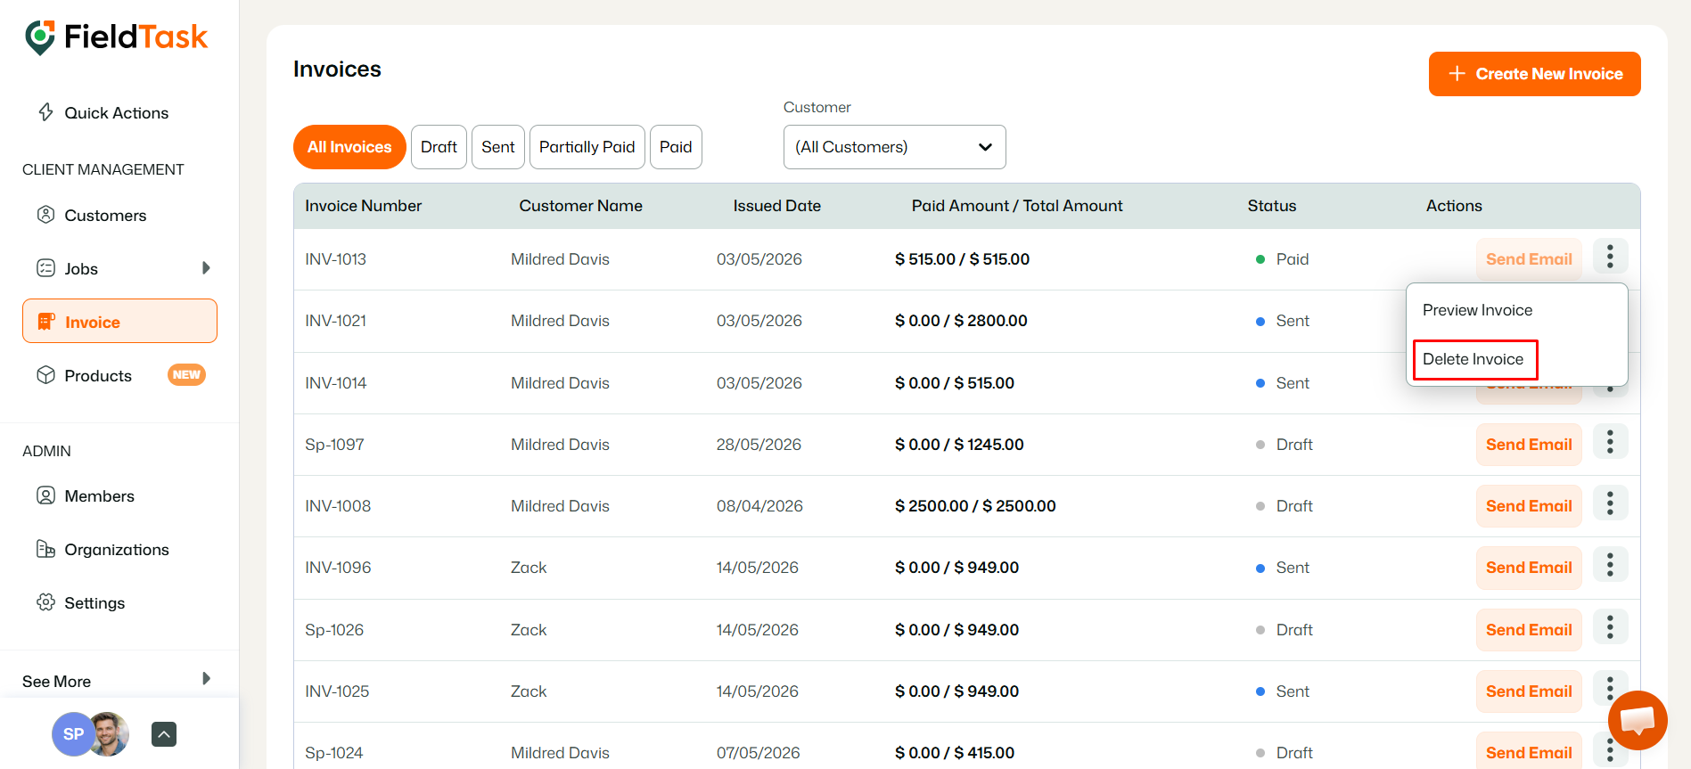Click the Invoice Number column header
Viewport: 1691px width, 769px height.
[363, 206]
